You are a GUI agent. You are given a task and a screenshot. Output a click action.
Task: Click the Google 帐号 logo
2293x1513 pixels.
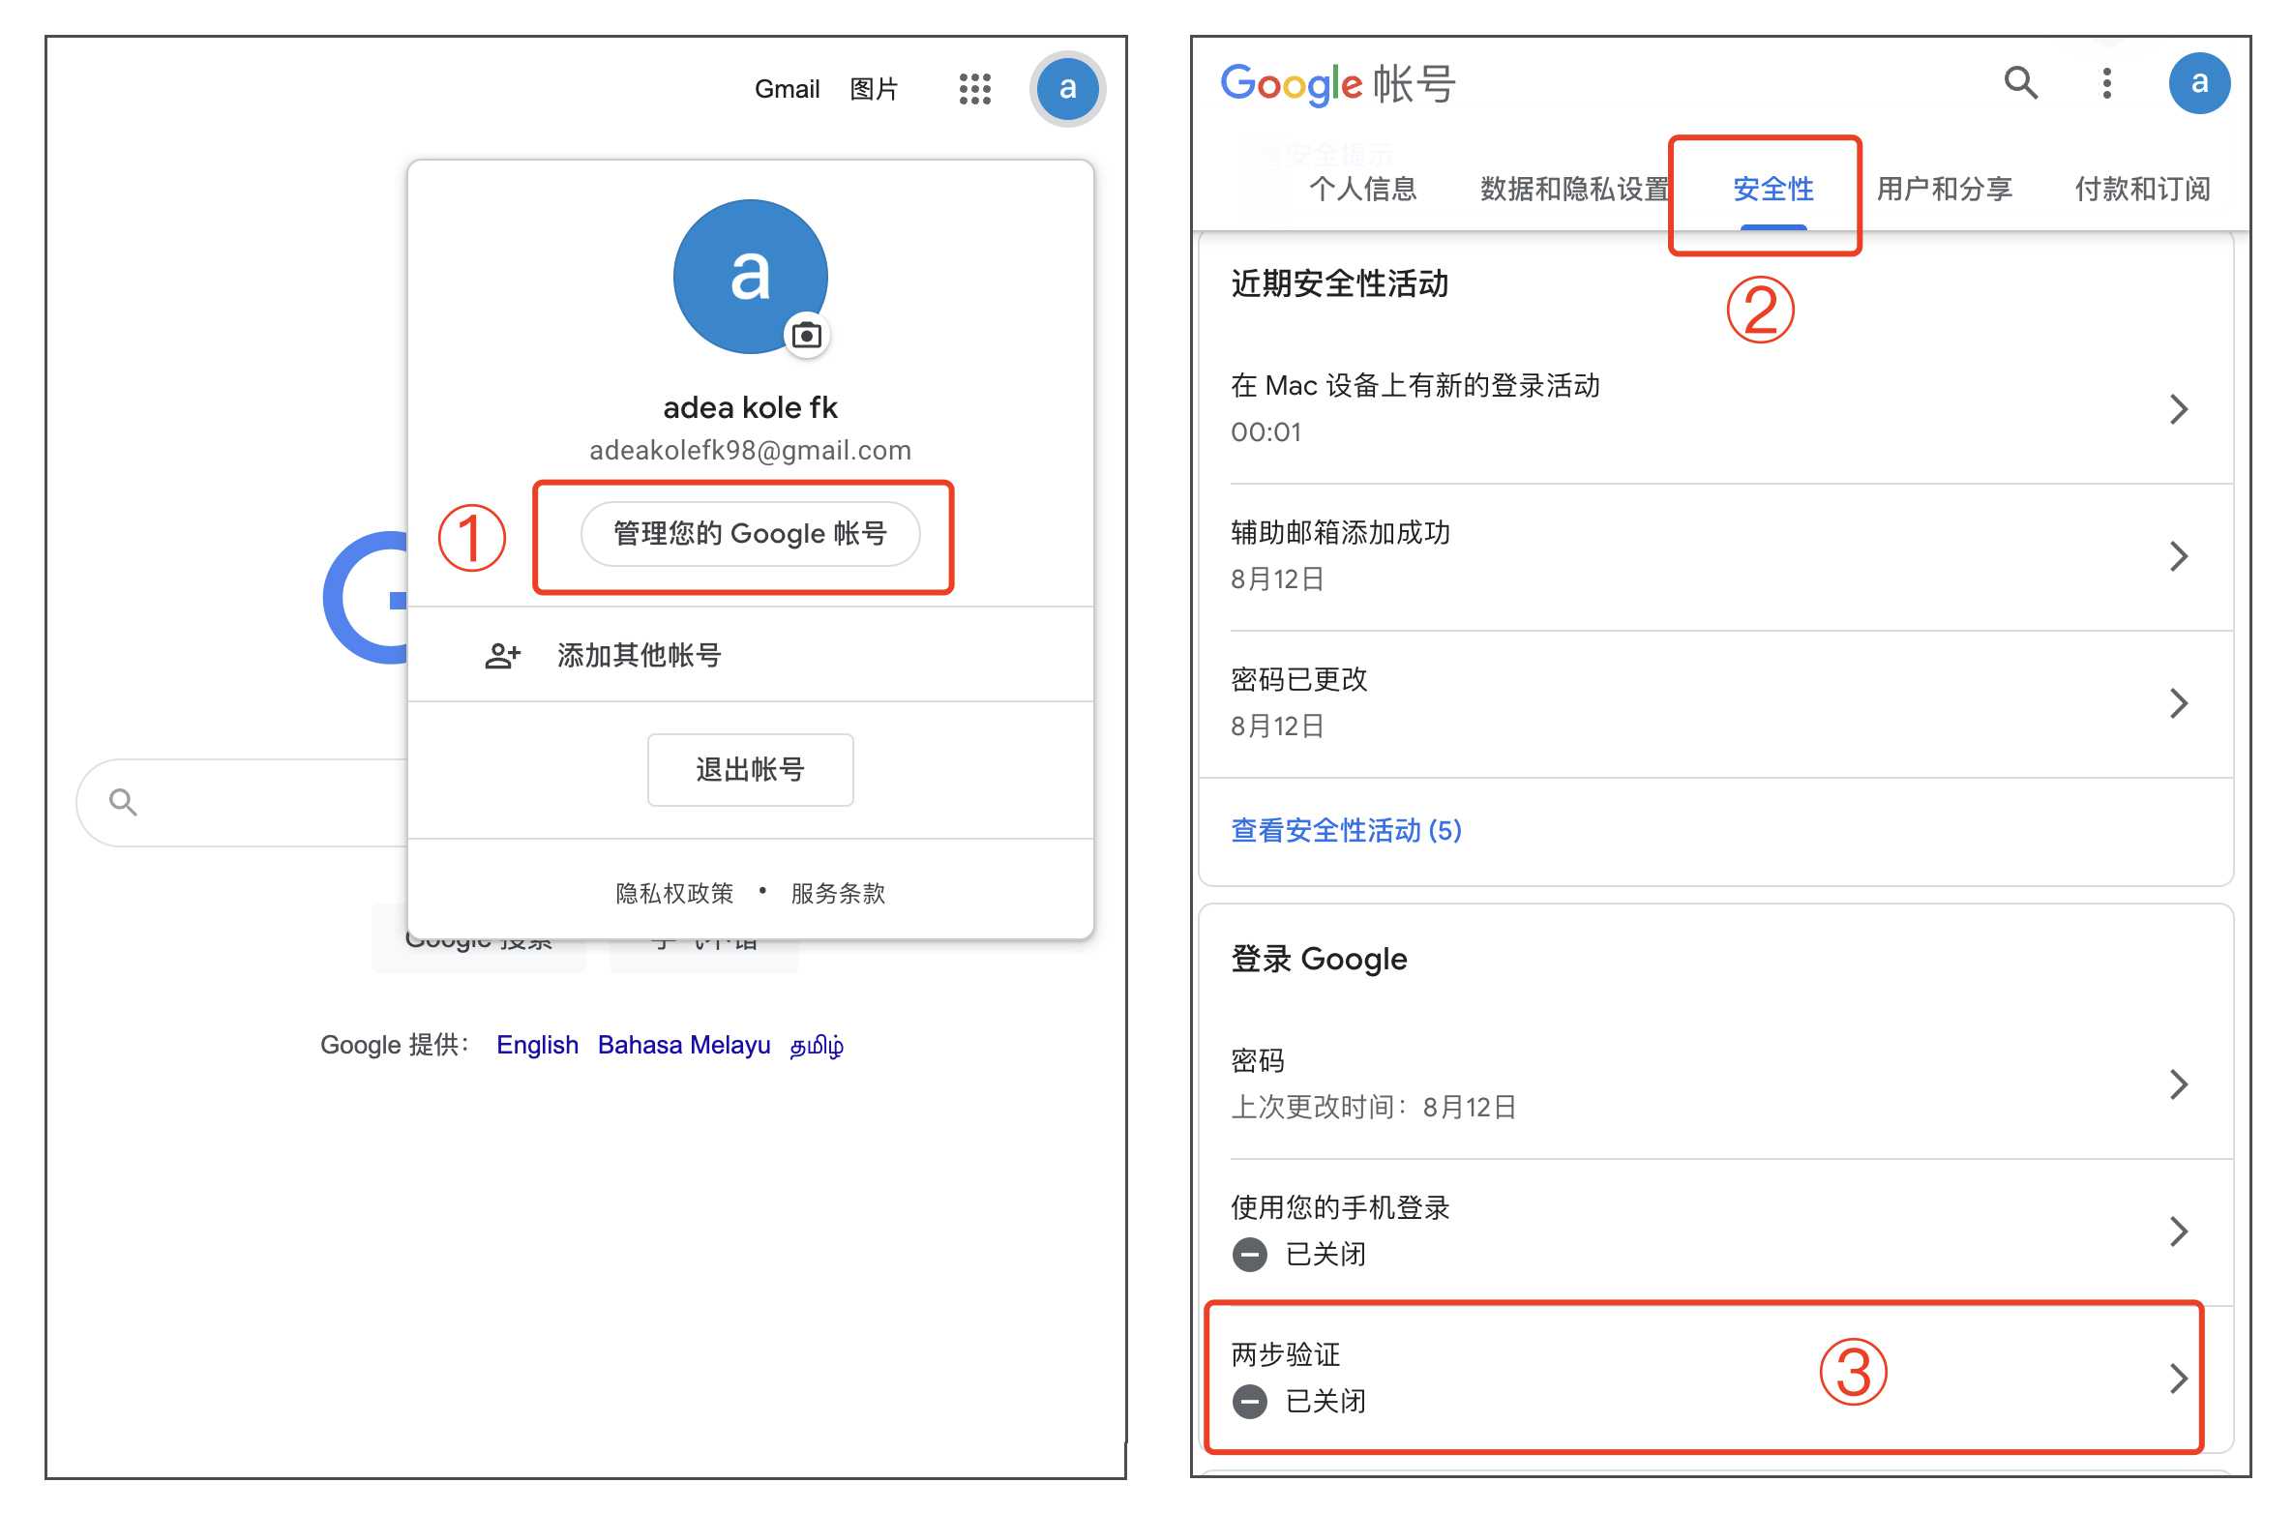point(1337,83)
